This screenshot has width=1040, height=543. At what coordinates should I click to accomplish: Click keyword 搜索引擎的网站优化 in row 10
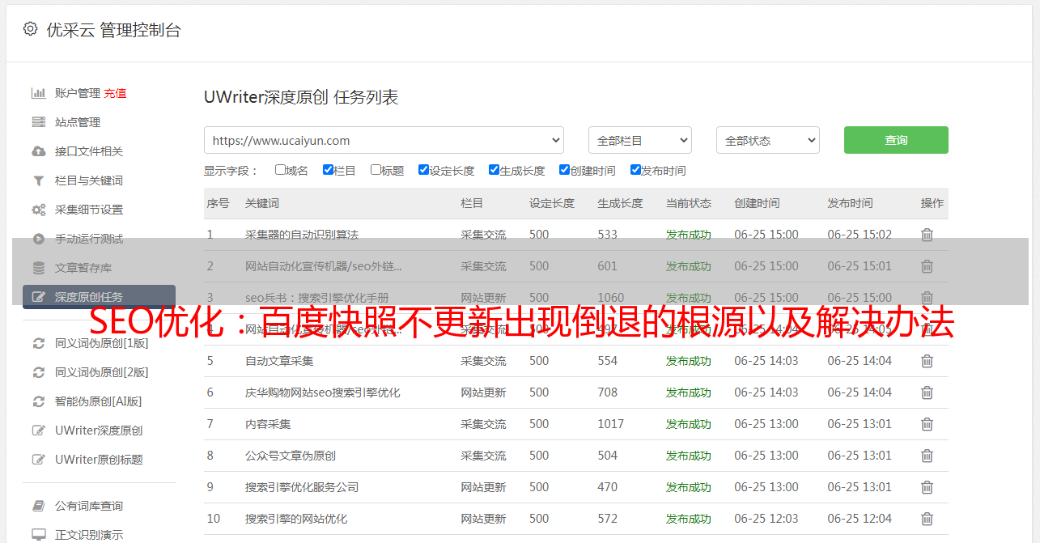[x=296, y=519]
